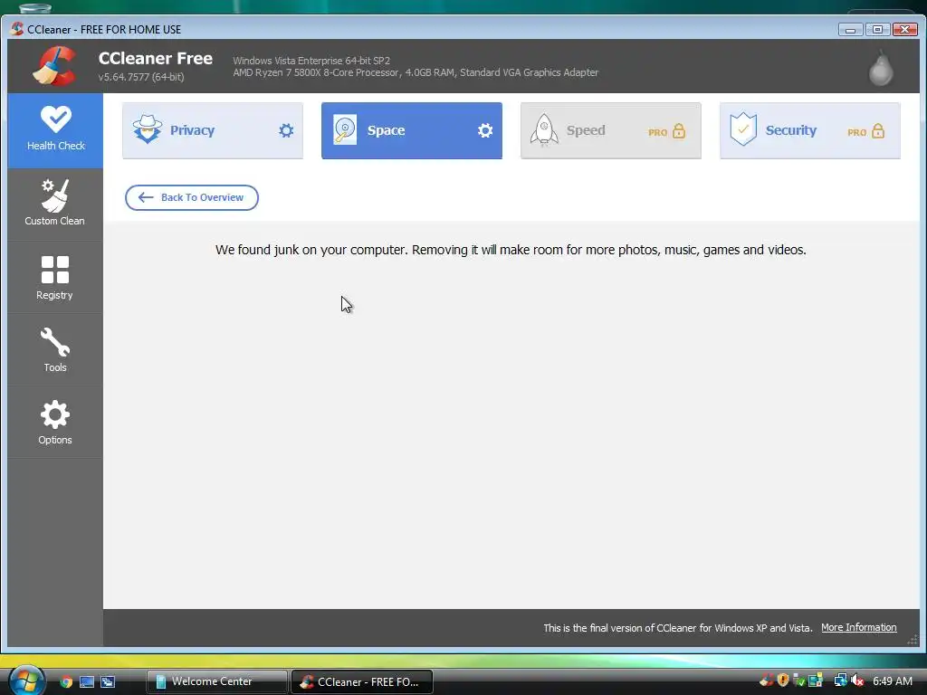Click the window resize grip at bottom-right
Screen dimensions: 927x695
coord(913,640)
